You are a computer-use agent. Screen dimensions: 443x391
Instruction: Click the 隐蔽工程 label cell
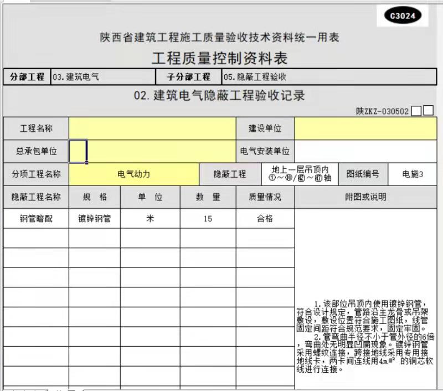point(230,173)
